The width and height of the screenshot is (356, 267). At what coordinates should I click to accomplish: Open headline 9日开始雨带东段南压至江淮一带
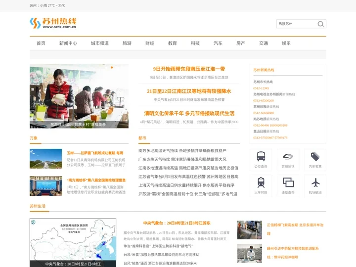point(189,69)
